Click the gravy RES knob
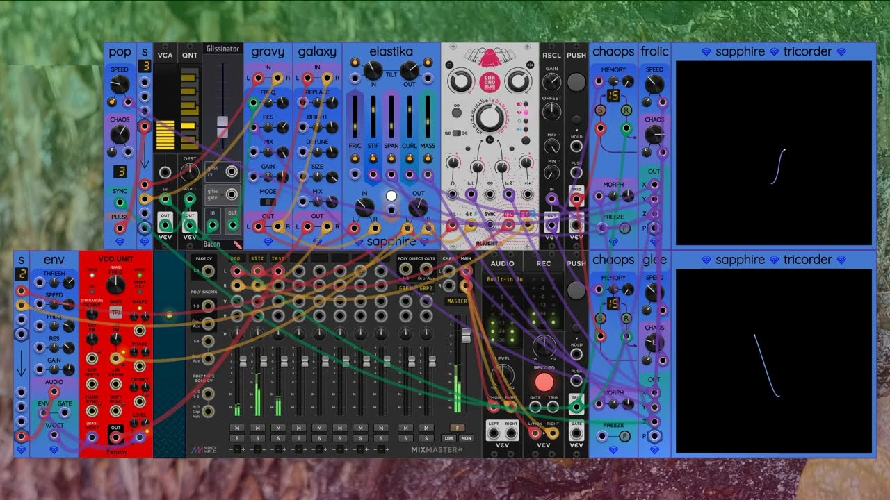This screenshot has height=500, width=890. [281, 128]
